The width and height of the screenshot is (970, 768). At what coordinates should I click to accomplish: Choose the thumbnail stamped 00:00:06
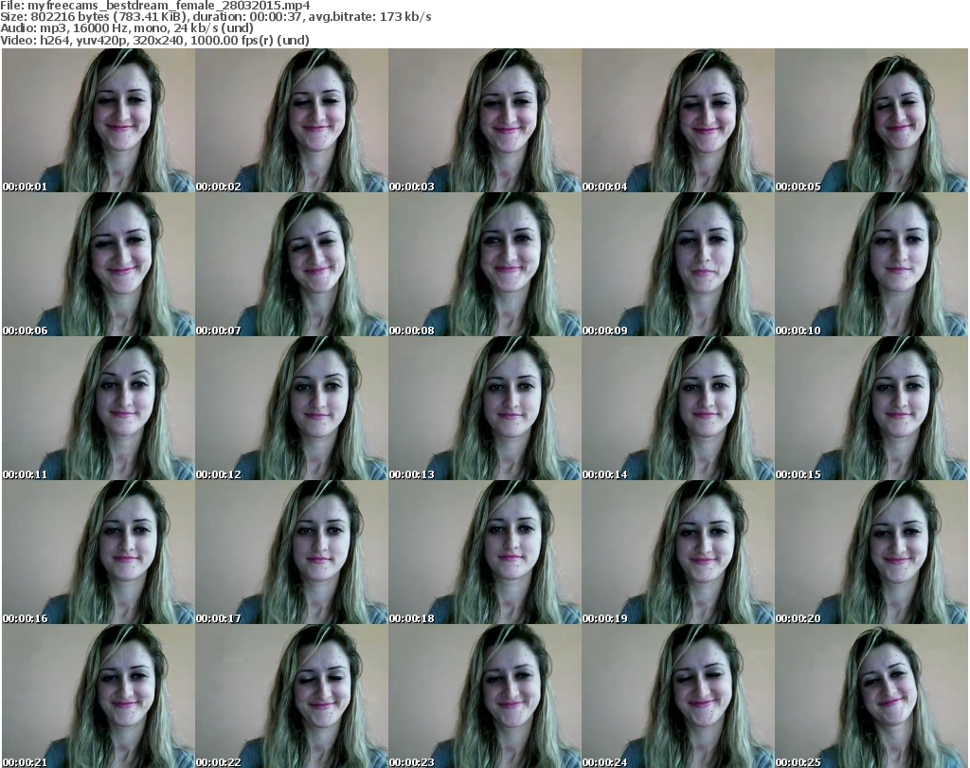coord(98,264)
